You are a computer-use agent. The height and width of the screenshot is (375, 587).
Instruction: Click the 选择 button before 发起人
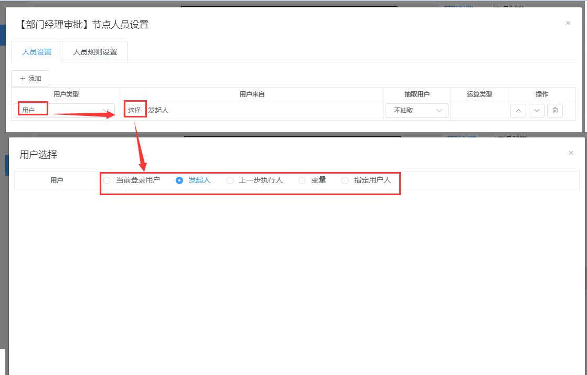click(x=134, y=111)
